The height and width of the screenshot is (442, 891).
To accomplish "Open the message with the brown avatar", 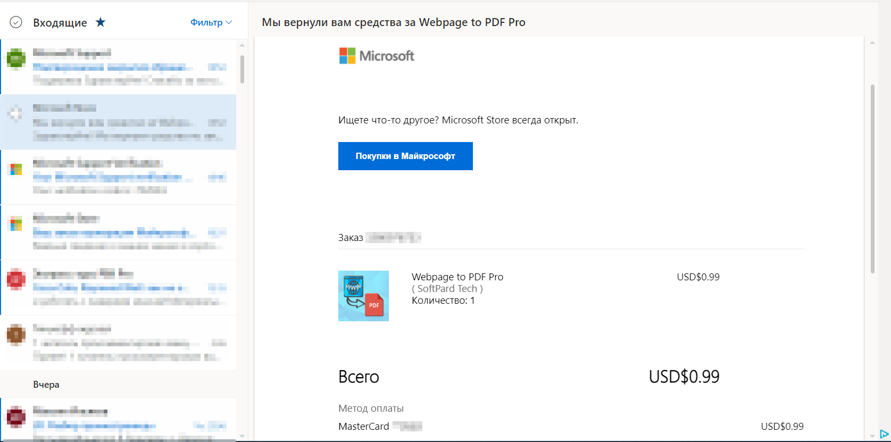I will [x=119, y=343].
